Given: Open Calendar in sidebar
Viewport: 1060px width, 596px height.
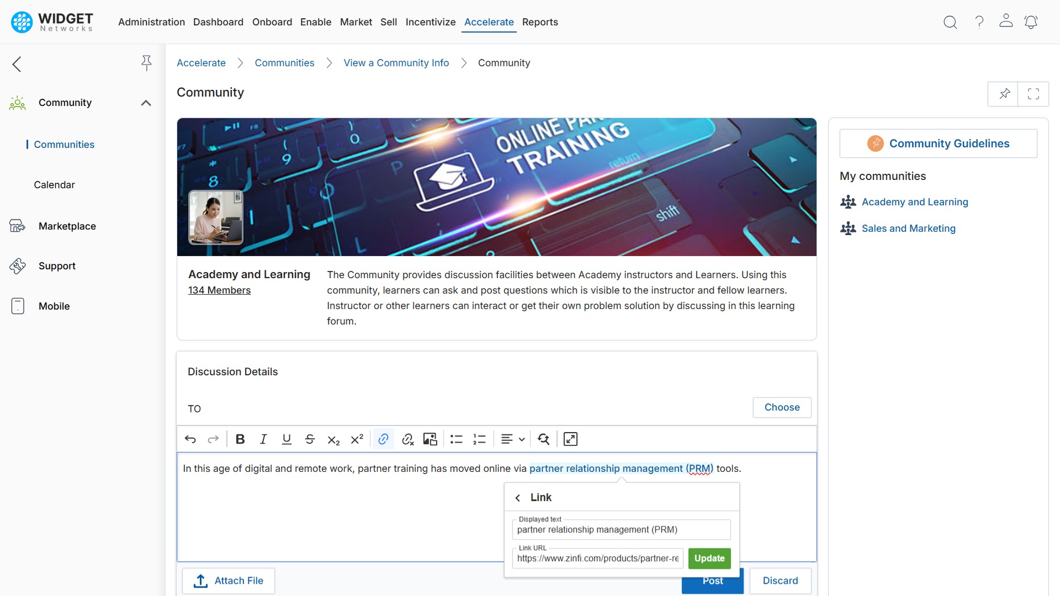Looking at the screenshot, I should (x=54, y=185).
